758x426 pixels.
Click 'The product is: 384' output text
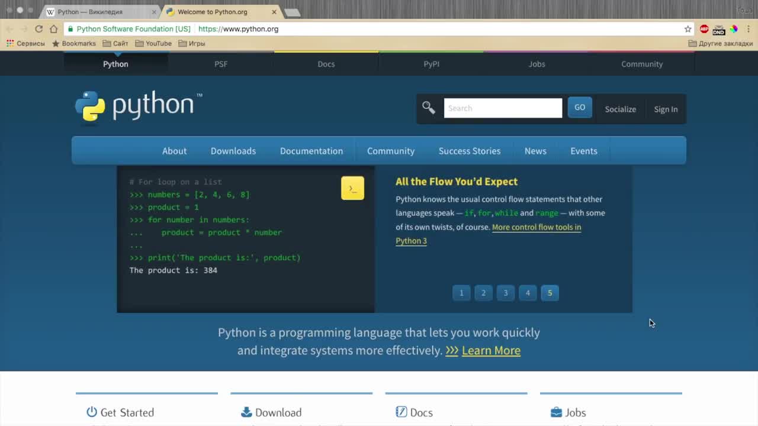click(174, 270)
